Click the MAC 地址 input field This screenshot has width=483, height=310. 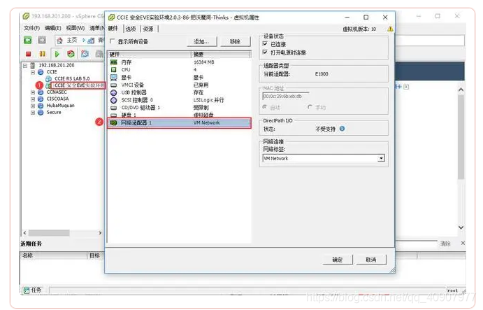tap(286, 97)
